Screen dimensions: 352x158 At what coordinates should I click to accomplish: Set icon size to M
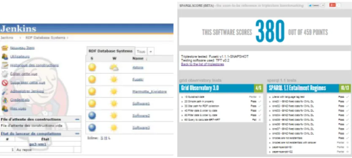pyautogui.click(x=106, y=138)
